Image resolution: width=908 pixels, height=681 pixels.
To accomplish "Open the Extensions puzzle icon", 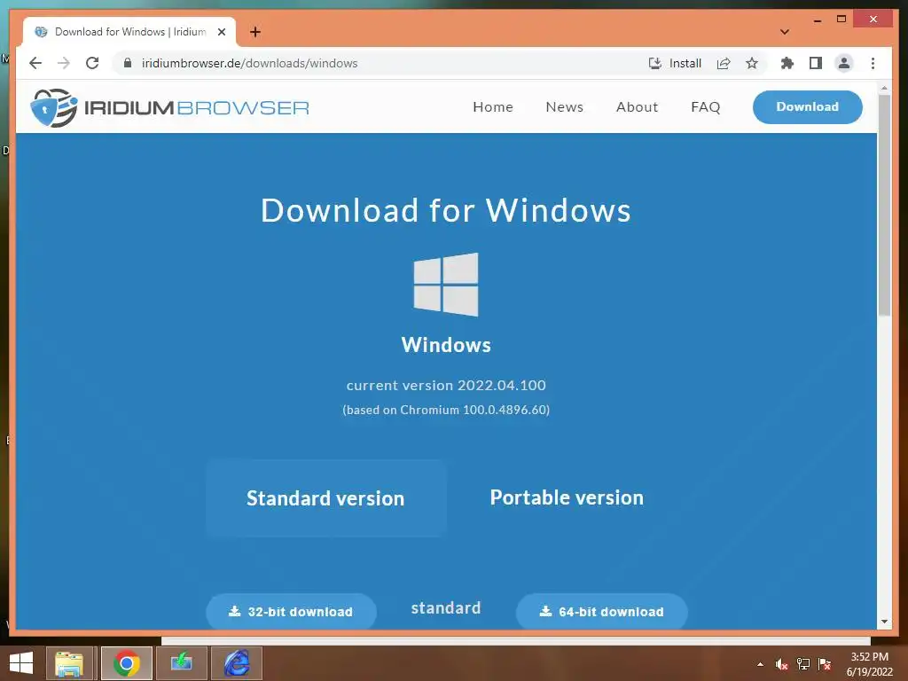I will 787,63.
